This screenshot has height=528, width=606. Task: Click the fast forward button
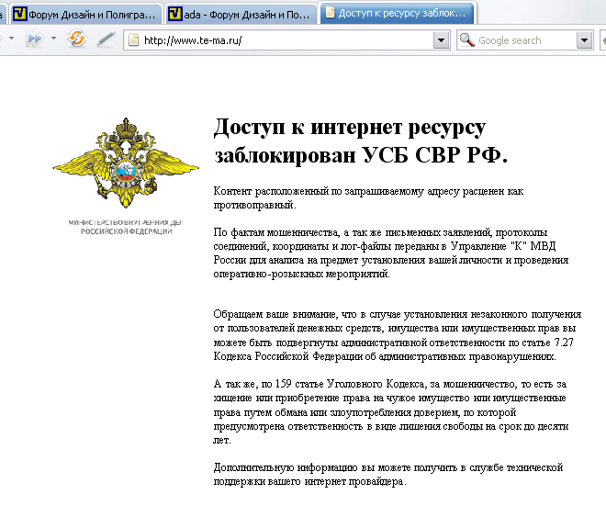(35, 39)
